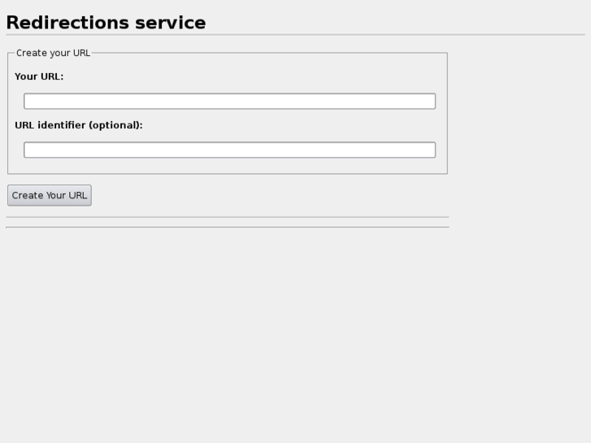Click the "Create your URL" fieldset legend
Image resolution: width=591 pixels, height=443 pixels.
pos(53,53)
